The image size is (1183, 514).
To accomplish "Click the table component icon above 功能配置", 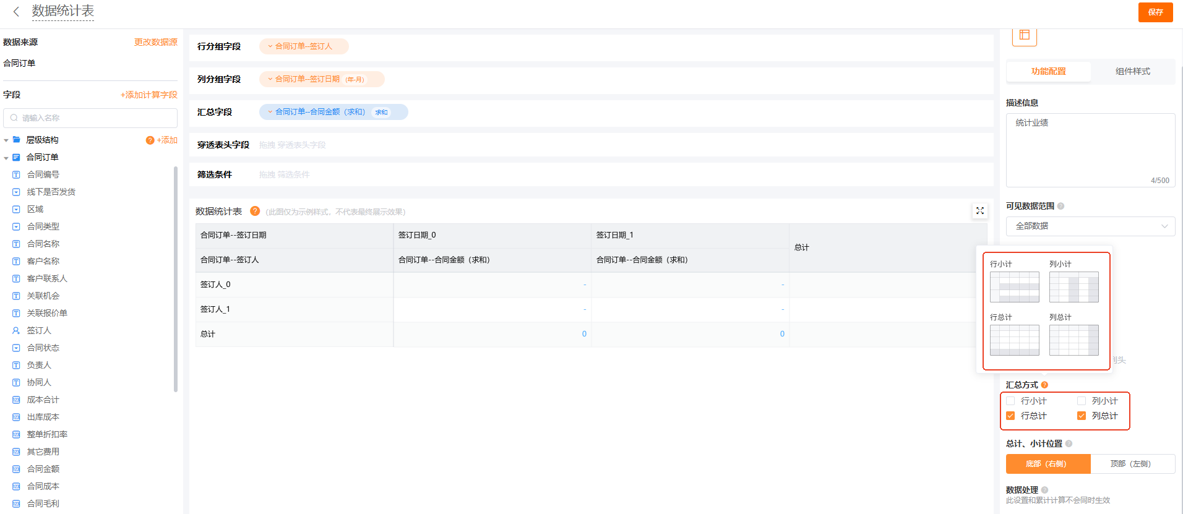I will click(1024, 35).
